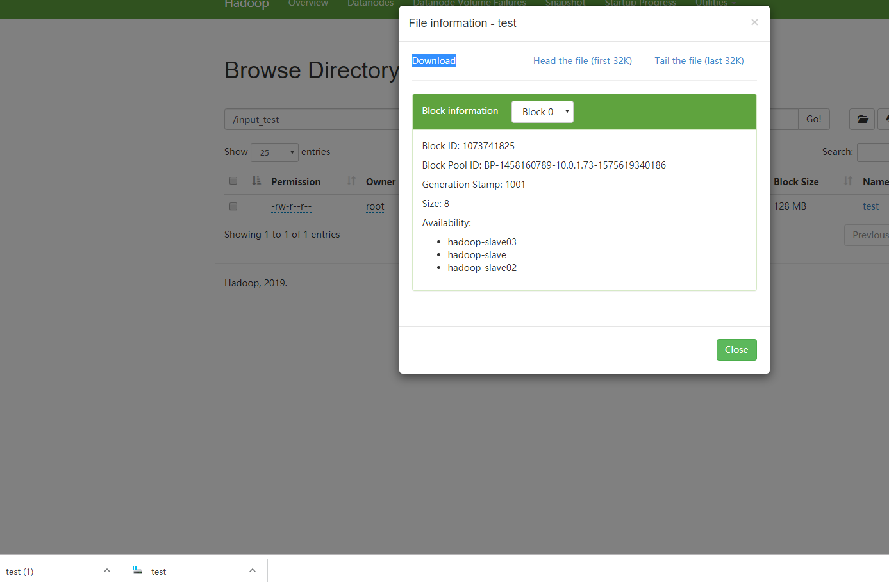Expand chevron on the test (1) download group

106,570
